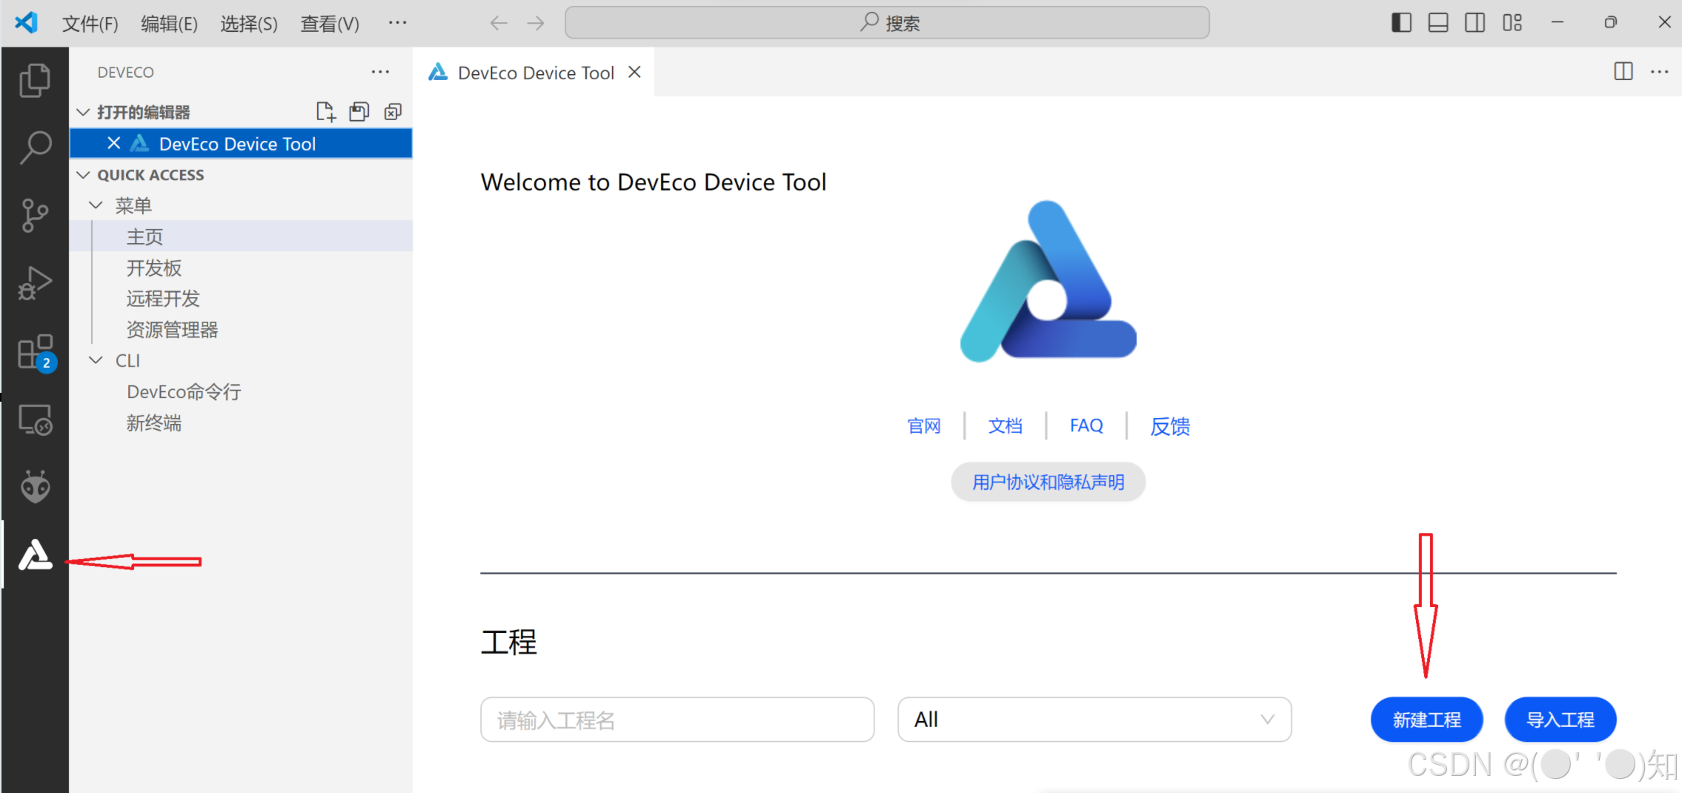
Task: Open the 反馈 link
Action: (1170, 426)
